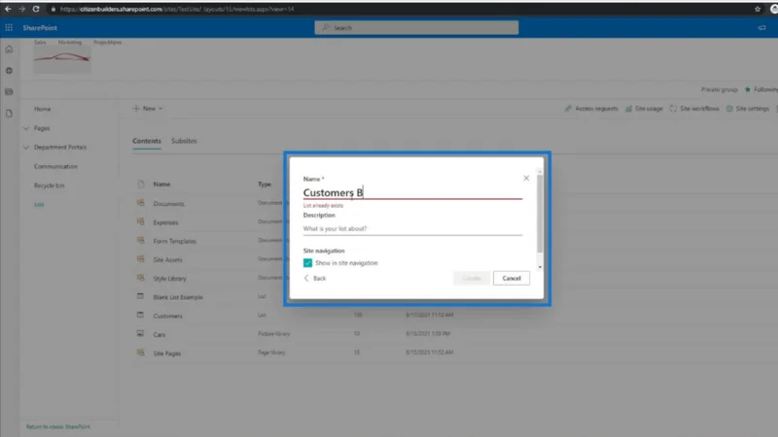
Task: Open Recycle bin in the left navigation
Action: tap(50, 185)
